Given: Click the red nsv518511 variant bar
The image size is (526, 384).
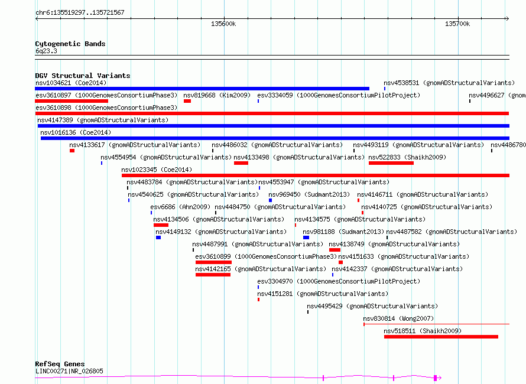Looking at the screenshot, I should [441, 337].
